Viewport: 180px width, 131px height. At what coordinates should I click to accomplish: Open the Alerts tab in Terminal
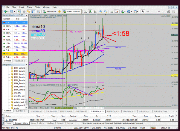pyautogui.click(x=42, y=123)
